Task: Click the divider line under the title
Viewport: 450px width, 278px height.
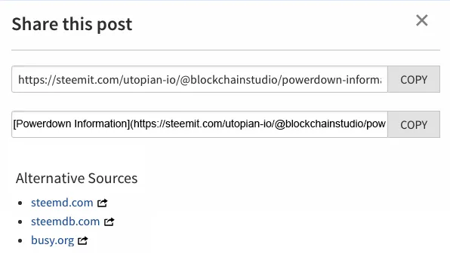Action: (x=226, y=50)
